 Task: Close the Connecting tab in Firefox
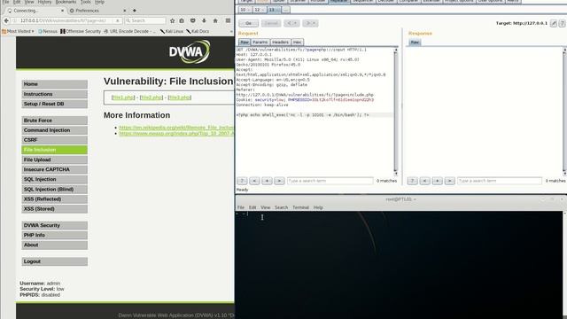pos(62,11)
